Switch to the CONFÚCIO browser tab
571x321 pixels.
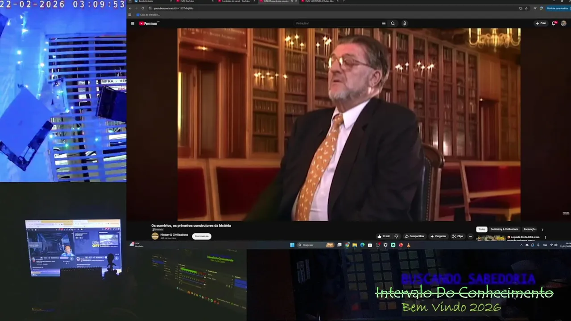pos(320,1)
